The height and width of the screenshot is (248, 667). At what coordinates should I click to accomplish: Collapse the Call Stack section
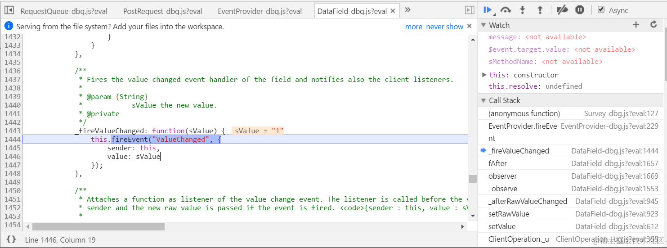pyautogui.click(x=483, y=100)
